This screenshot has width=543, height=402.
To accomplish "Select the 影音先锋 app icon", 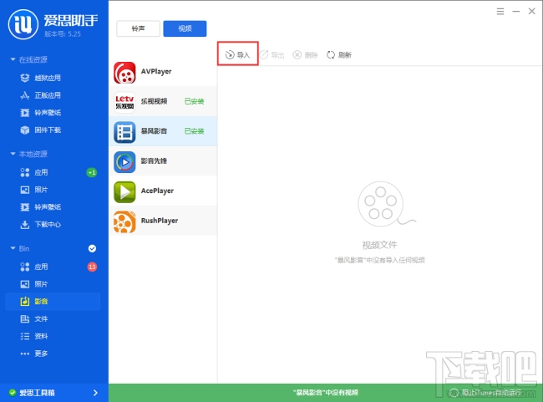I will 124,162.
